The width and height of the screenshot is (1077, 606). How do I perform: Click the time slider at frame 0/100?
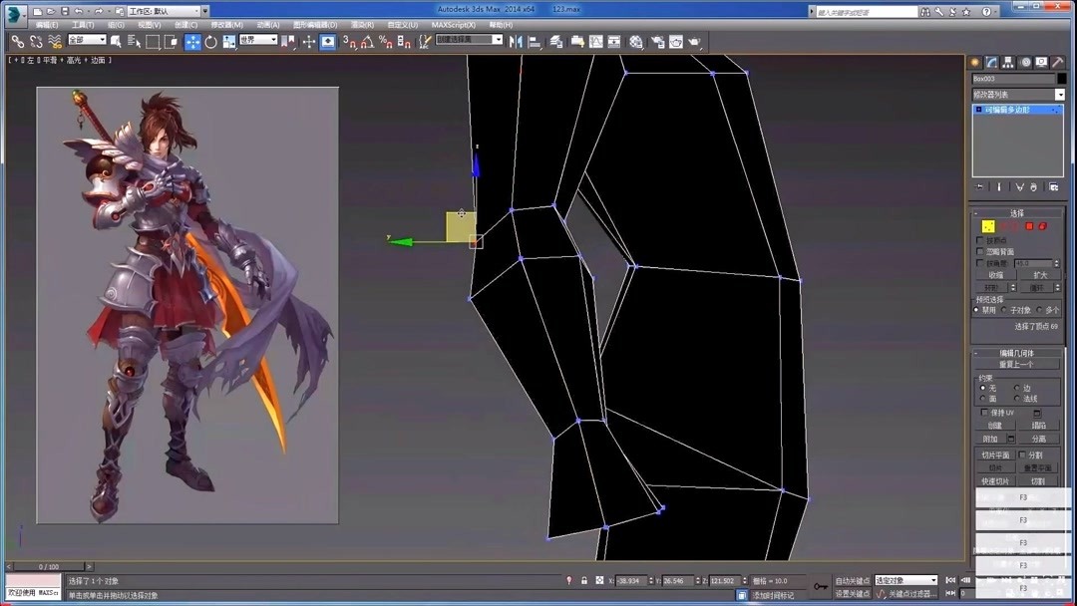click(x=47, y=565)
